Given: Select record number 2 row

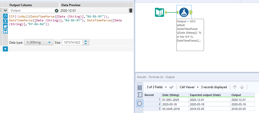Looking at the screenshot, I should point(152,104).
